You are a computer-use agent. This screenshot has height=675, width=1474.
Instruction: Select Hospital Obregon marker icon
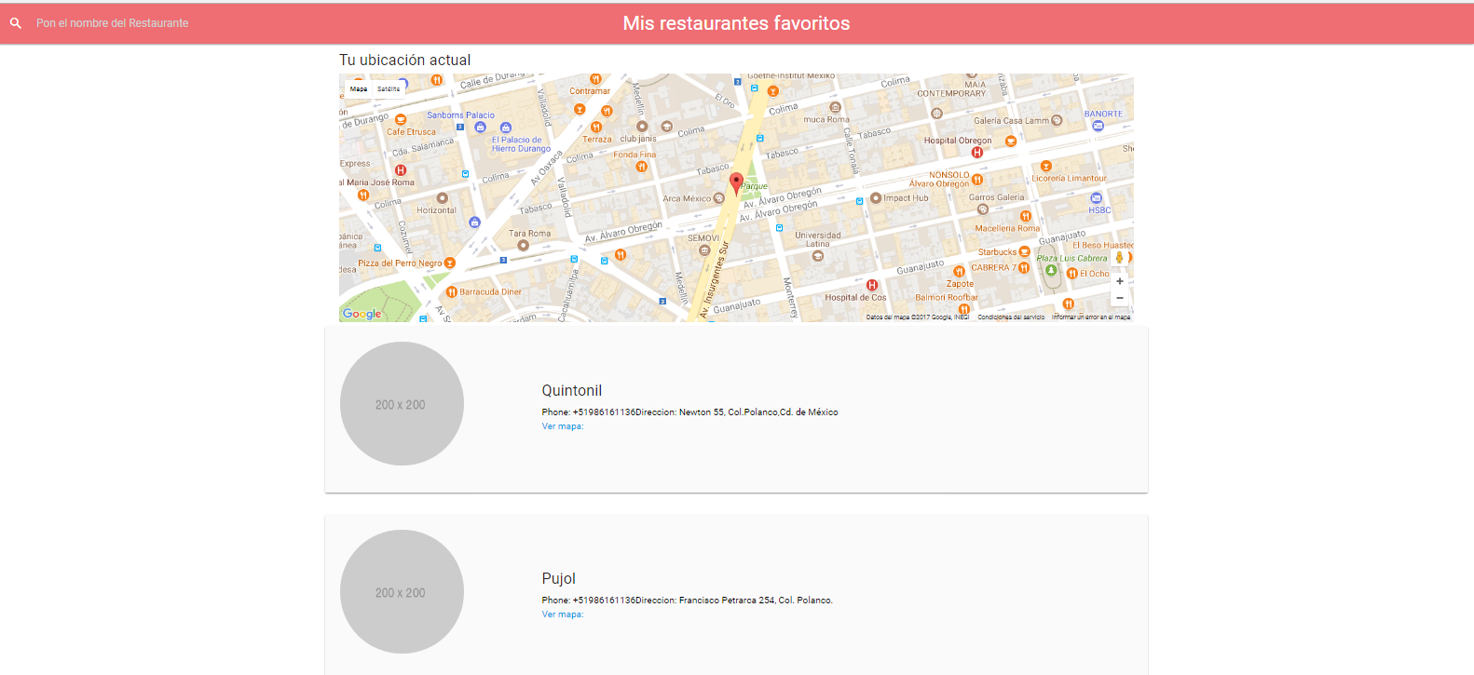[976, 153]
